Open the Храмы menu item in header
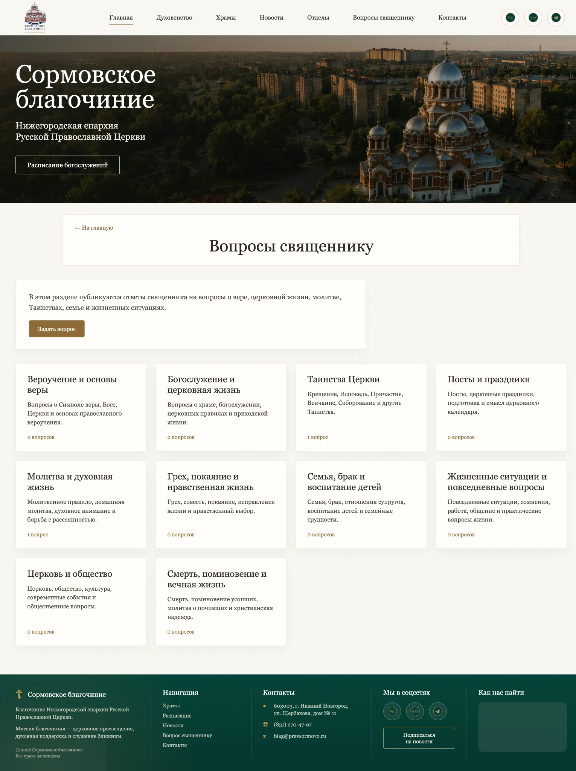This screenshot has width=576, height=771. point(226,18)
